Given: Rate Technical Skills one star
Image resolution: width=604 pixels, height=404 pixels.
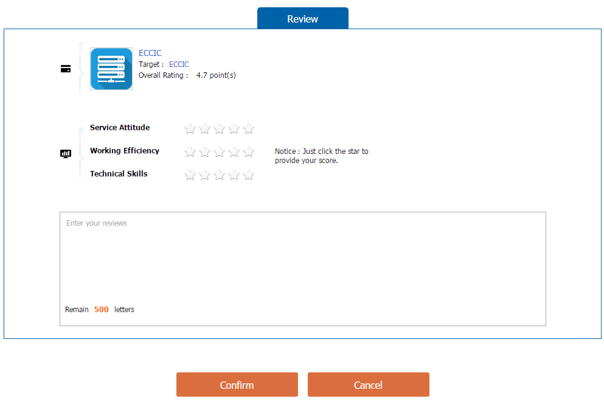Looking at the screenshot, I should coord(190,175).
